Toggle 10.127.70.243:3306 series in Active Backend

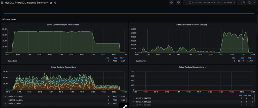point(15,96)
